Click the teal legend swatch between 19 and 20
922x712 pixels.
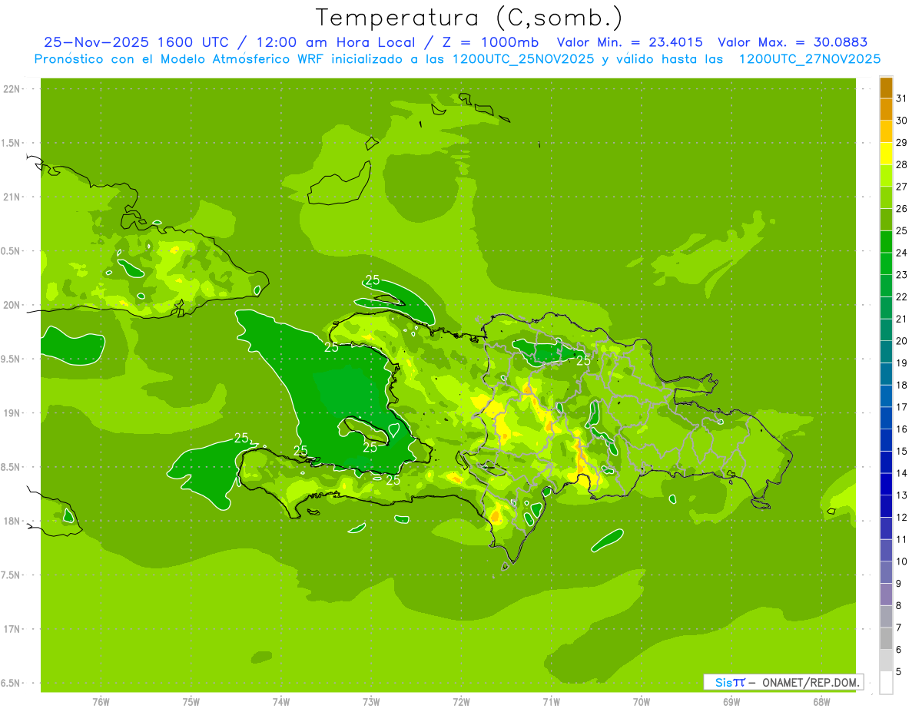(x=886, y=352)
